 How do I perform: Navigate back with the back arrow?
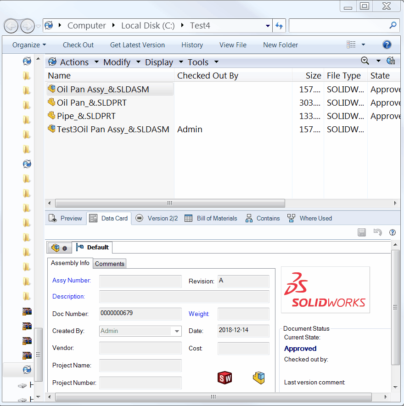tap(11, 26)
